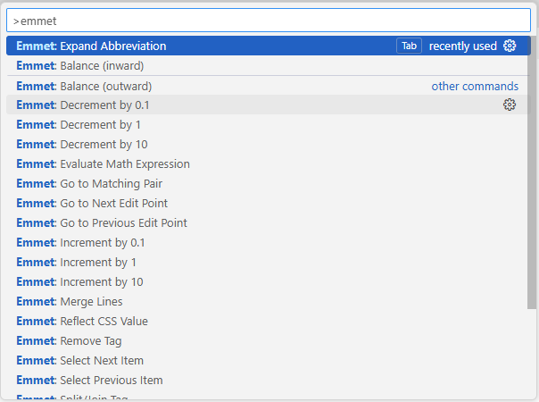Run Emmet: Expand Abbreviation command
Screen dimensions: 539x402
pyautogui.click(x=269, y=46)
